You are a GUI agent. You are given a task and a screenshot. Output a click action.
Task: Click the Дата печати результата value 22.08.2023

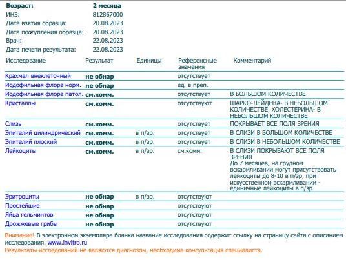[108, 50]
